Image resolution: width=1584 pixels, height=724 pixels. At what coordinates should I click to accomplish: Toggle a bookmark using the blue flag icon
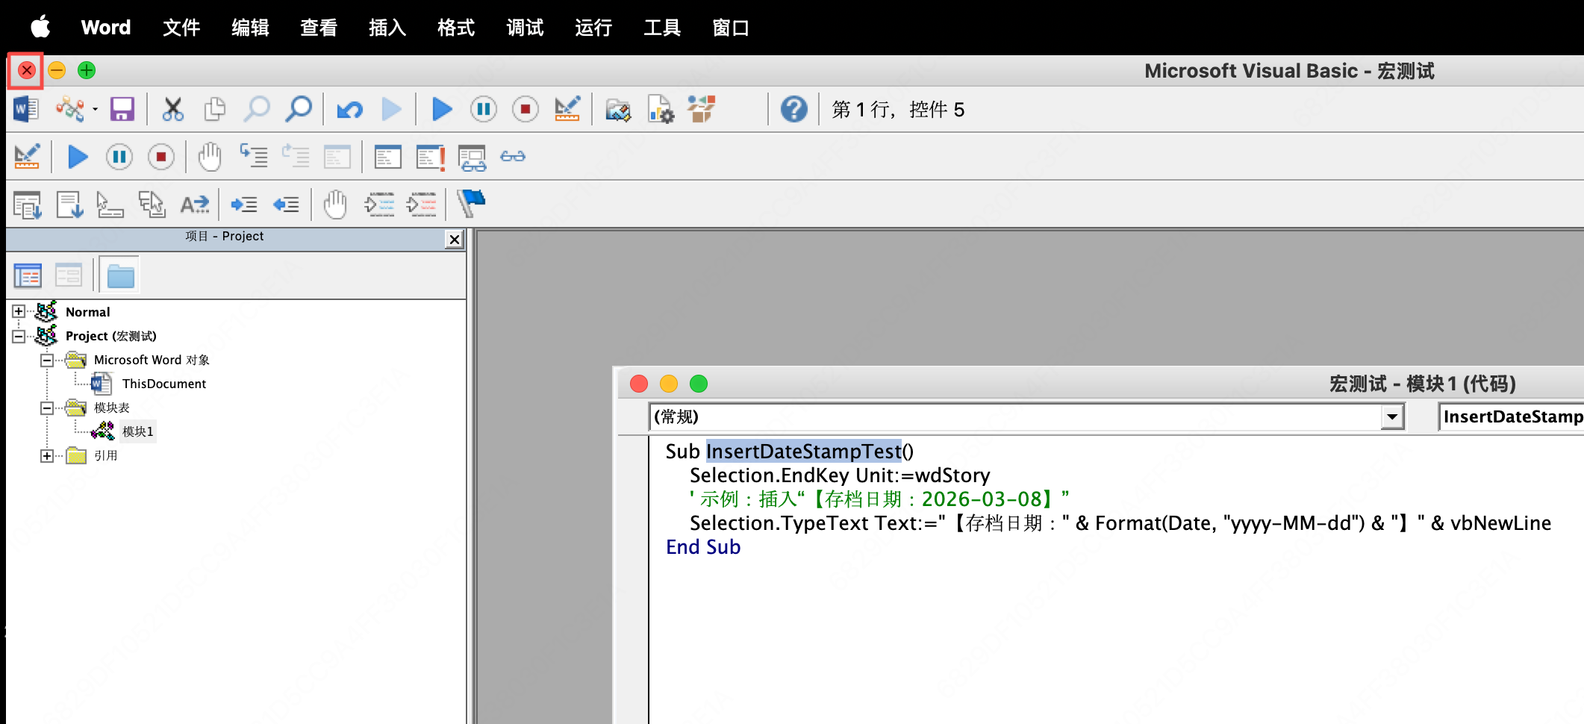(x=472, y=203)
